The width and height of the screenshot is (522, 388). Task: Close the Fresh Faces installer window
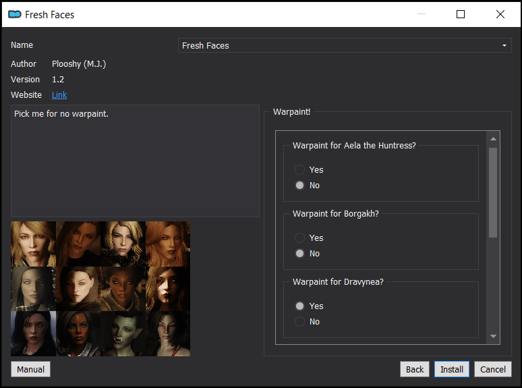click(x=500, y=14)
